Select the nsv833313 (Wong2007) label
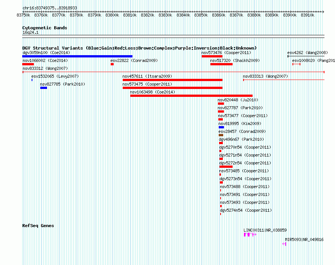335x265 pixels. pos(265,76)
